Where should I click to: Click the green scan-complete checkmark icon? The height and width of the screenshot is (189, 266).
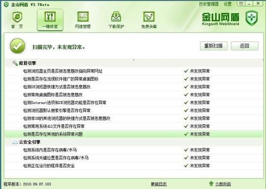coord(18,46)
